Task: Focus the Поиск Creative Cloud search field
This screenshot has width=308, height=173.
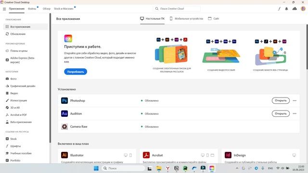Action: pos(177,9)
